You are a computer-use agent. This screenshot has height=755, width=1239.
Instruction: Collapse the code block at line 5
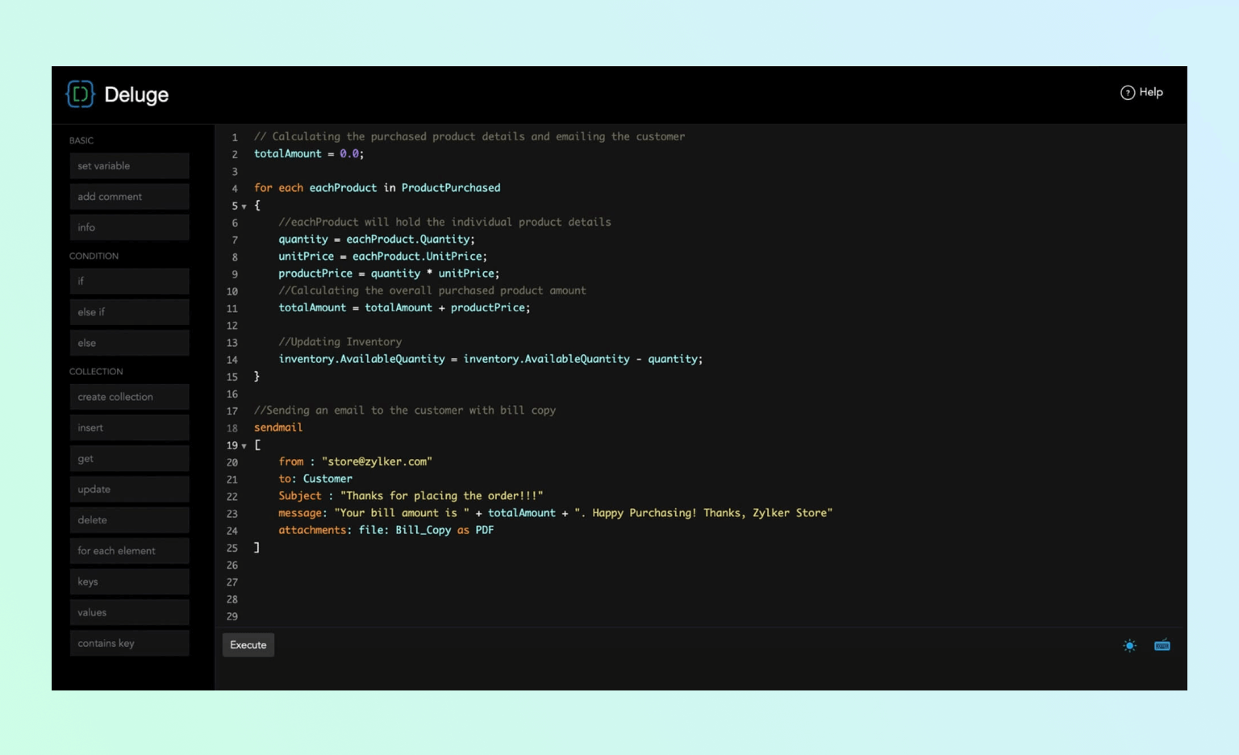(244, 206)
